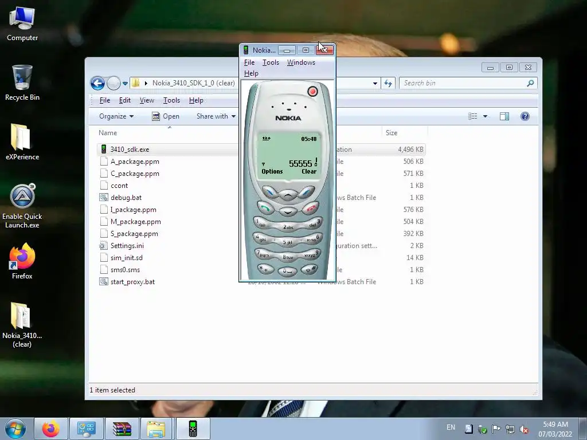Open Explorer View menu
Viewport: 587px width, 440px height.
(147, 100)
